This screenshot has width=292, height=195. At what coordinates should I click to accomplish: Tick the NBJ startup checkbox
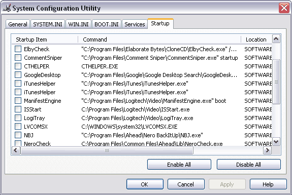(x=18, y=135)
